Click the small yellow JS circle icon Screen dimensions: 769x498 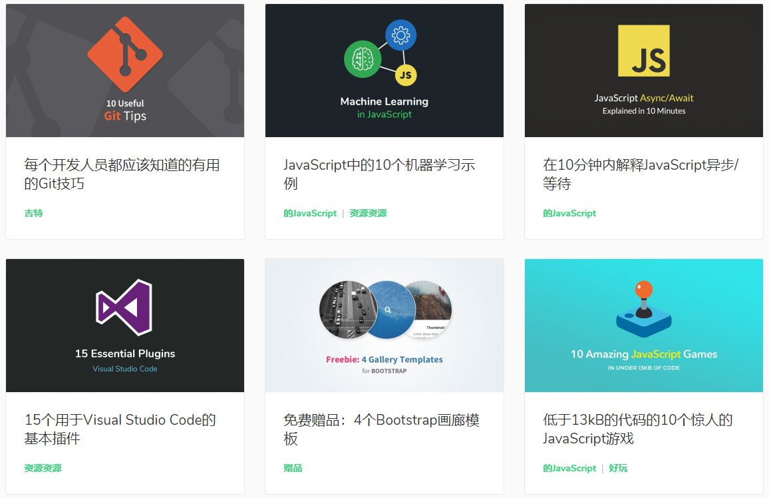(x=406, y=75)
